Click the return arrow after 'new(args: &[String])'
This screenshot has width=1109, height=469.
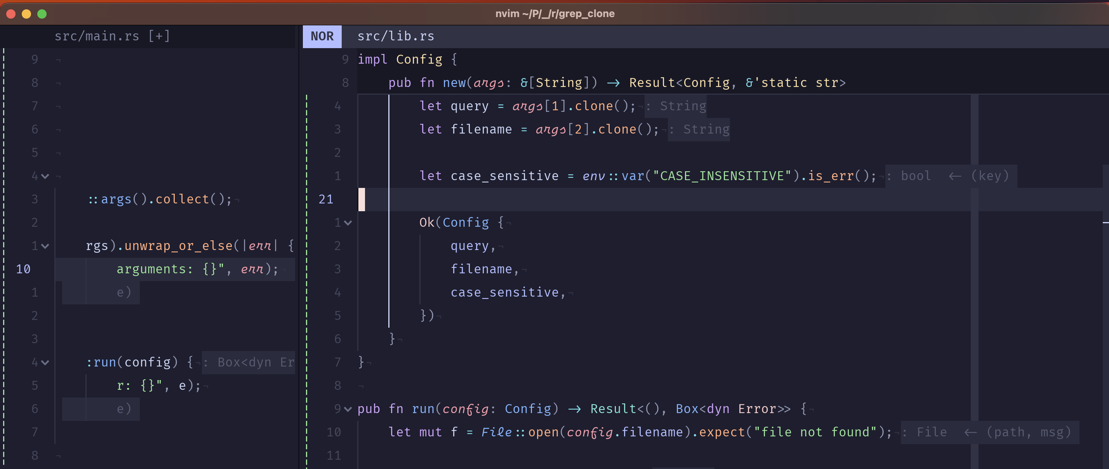pos(613,83)
